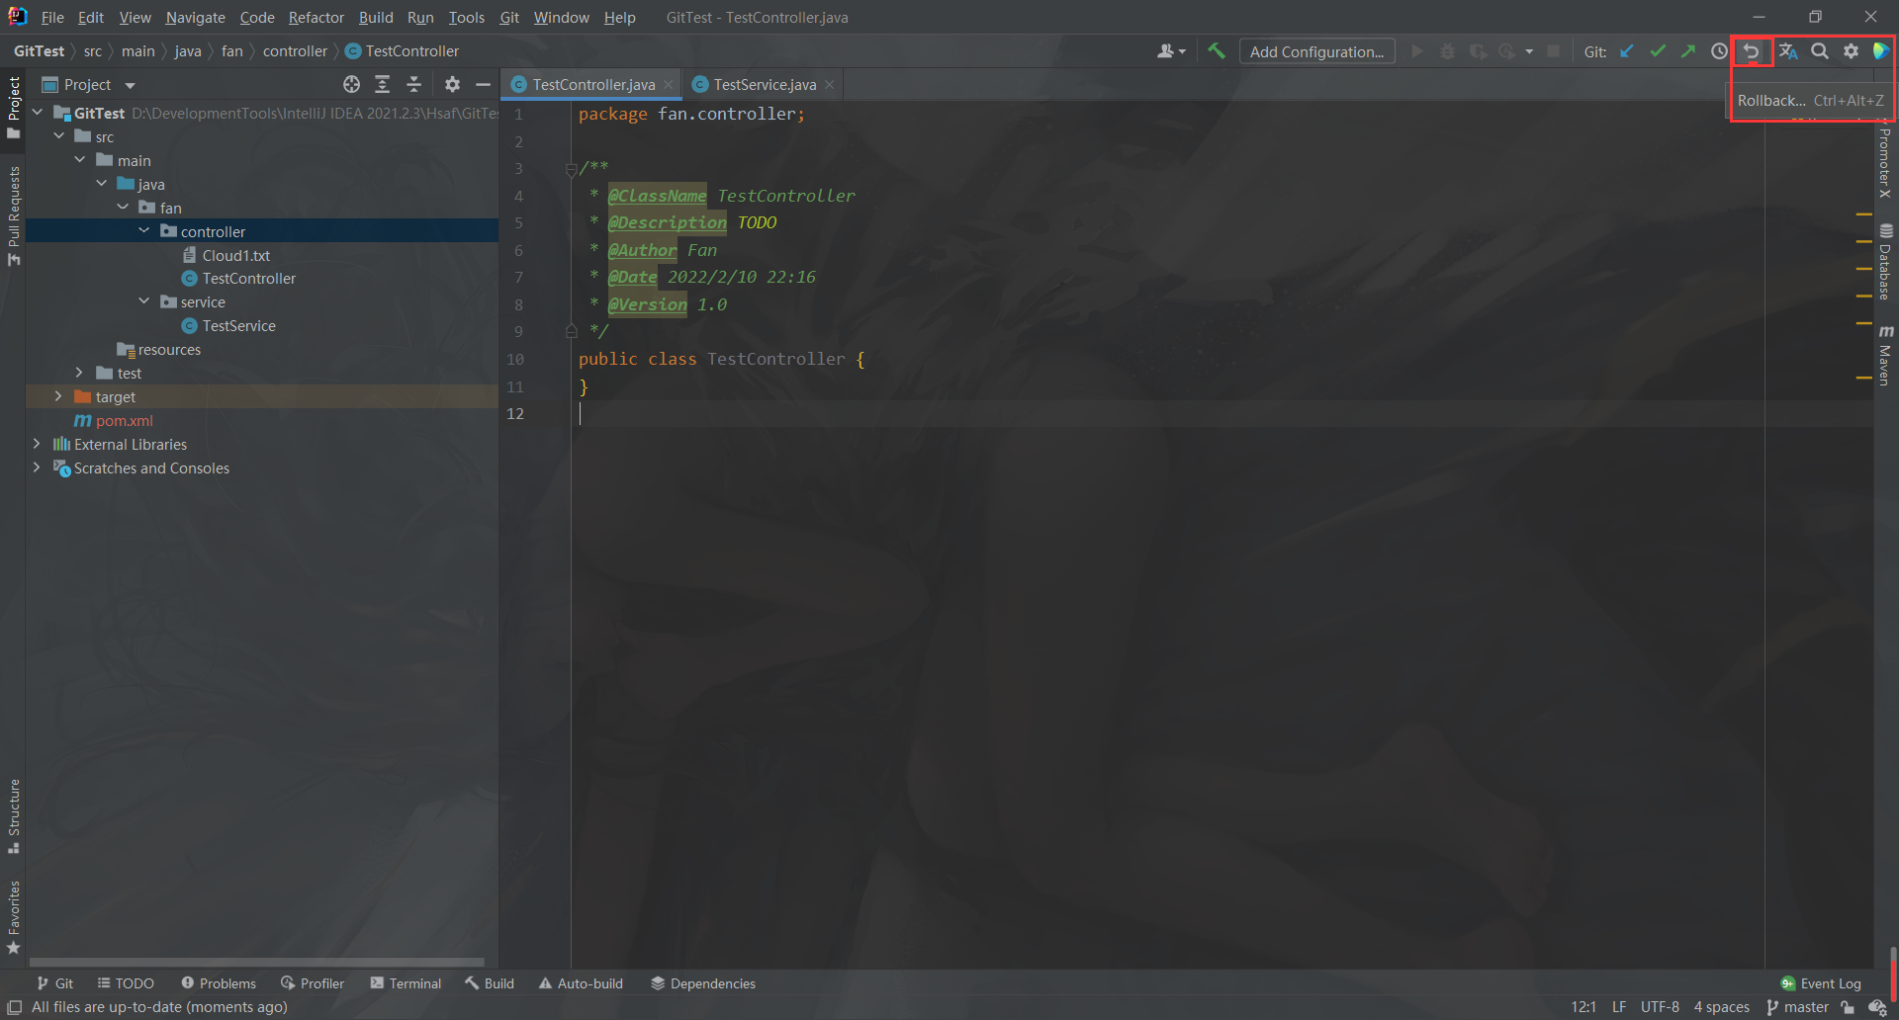Click the Git Update Project arrow icon
This screenshot has height=1020, width=1899.
click(1627, 51)
